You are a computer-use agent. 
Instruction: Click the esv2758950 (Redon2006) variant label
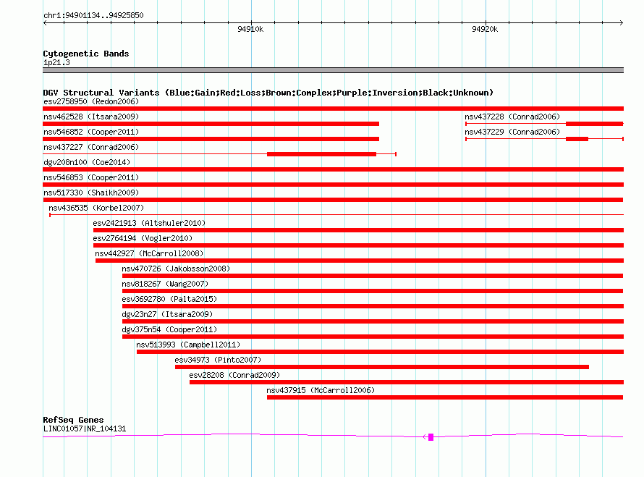click(x=91, y=101)
